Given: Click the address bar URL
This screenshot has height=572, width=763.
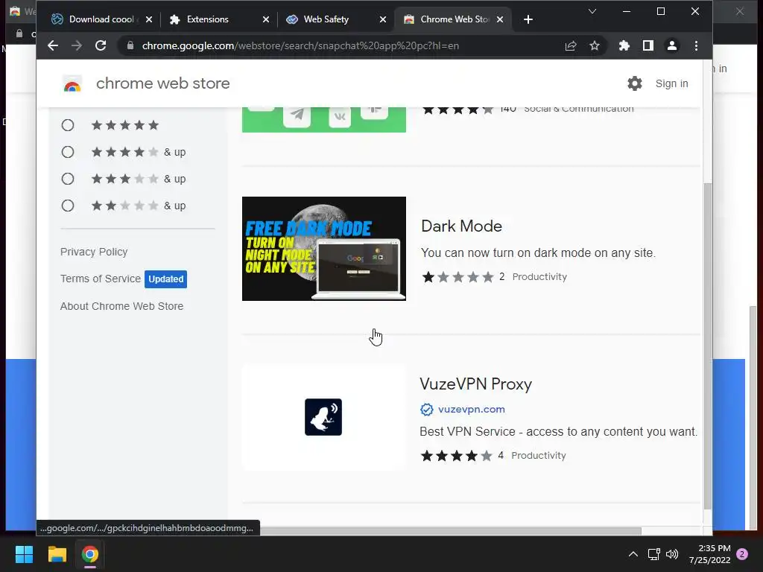Looking at the screenshot, I should (300, 45).
